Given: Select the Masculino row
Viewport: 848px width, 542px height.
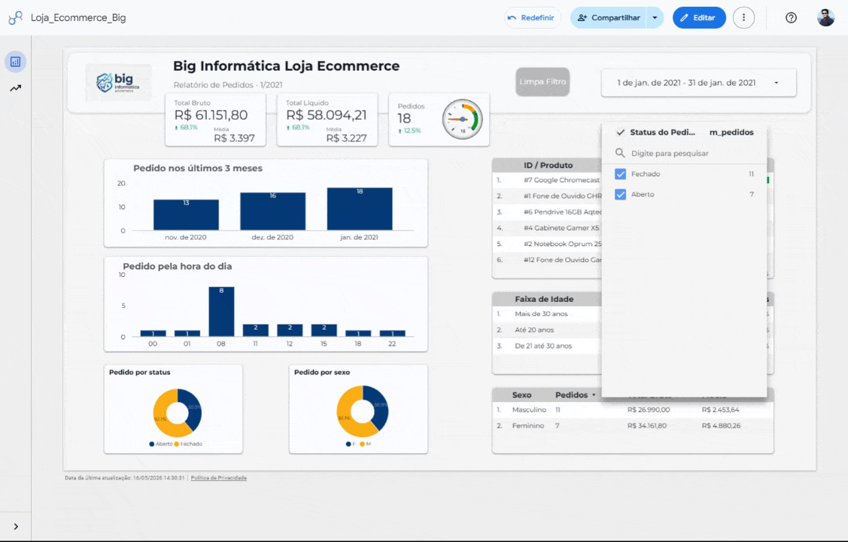Looking at the screenshot, I should pos(633,410).
